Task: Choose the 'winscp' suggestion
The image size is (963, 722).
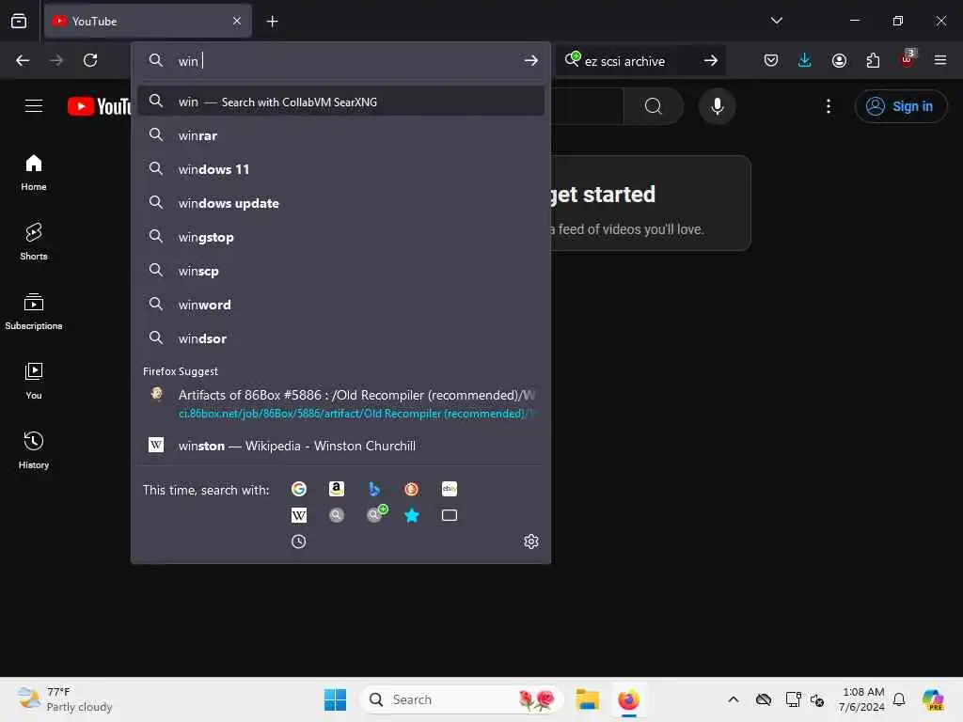Action: coord(340,271)
